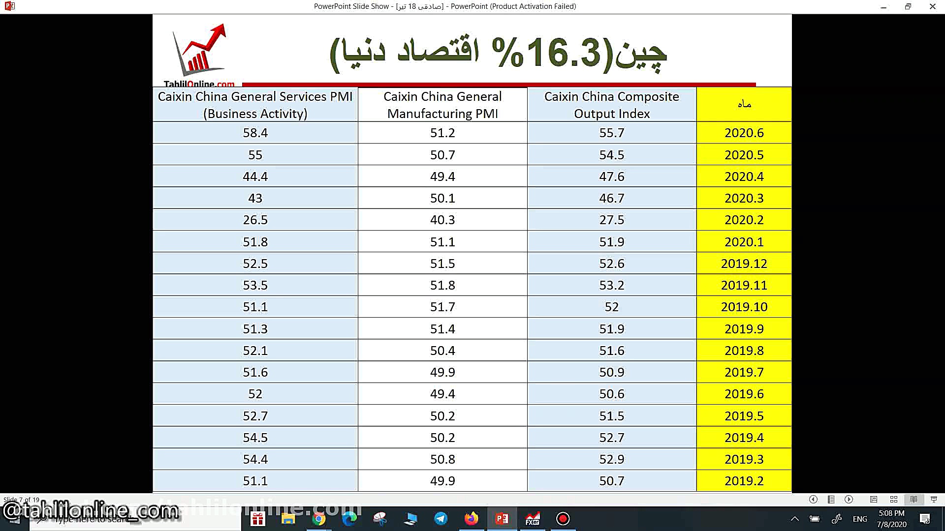Open Google Chrome from the taskbar
Image resolution: width=945 pixels, height=531 pixels.
click(319, 520)
